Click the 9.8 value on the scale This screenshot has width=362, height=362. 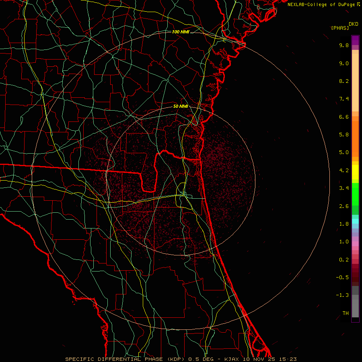[343, 45]
